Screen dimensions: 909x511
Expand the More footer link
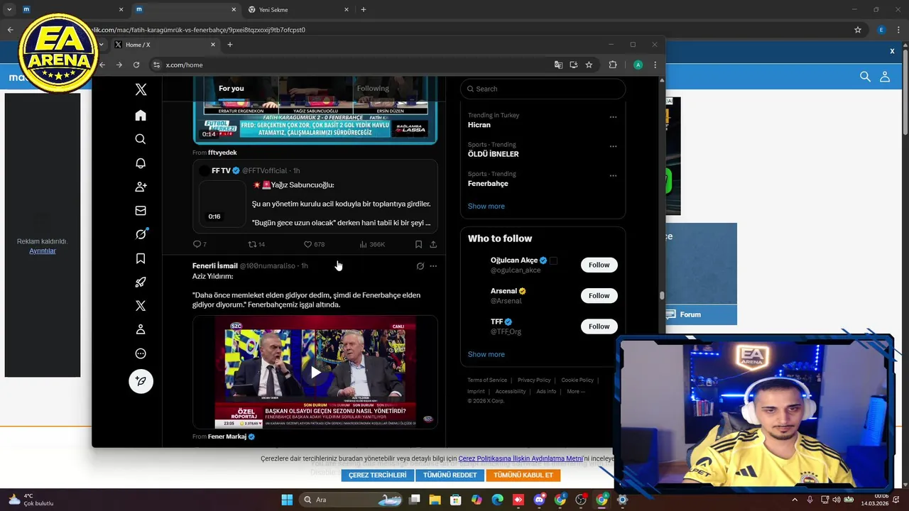[576, 392]
